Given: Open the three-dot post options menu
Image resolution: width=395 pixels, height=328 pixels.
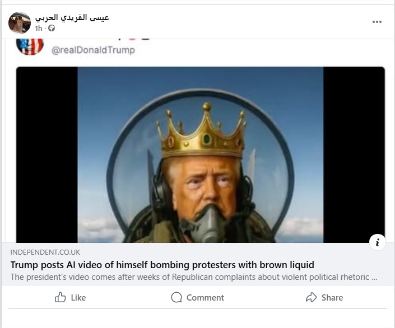Looking at the screenshot, I should (x=377, y=22).
